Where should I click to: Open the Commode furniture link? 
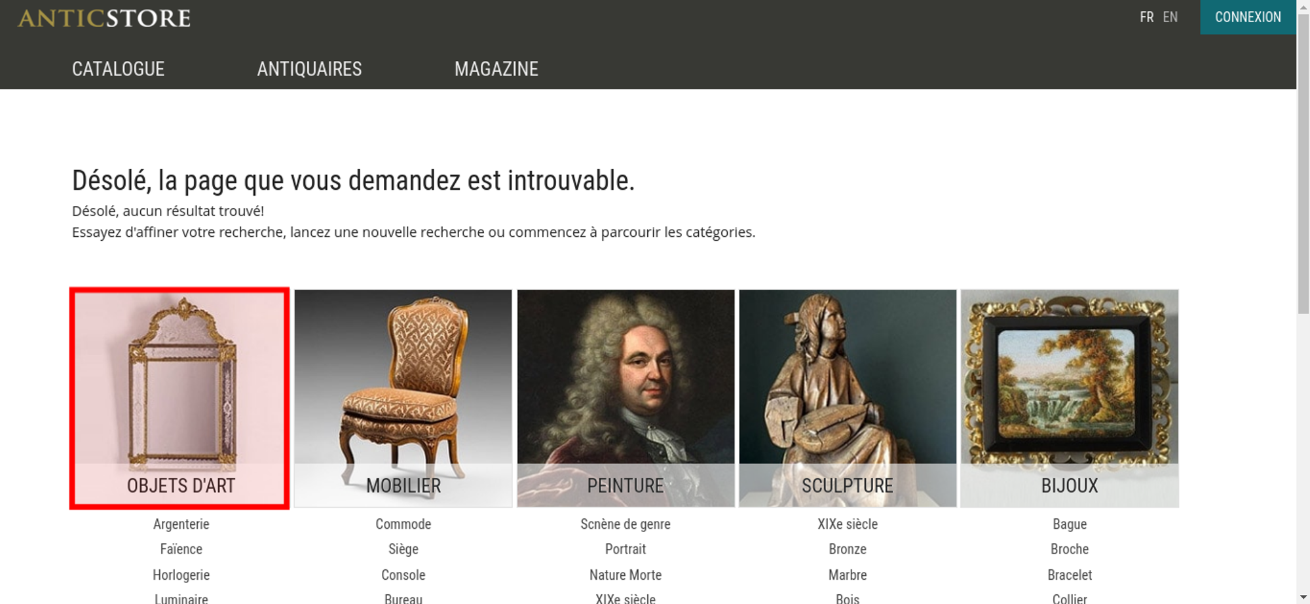[x=403, y=524]
